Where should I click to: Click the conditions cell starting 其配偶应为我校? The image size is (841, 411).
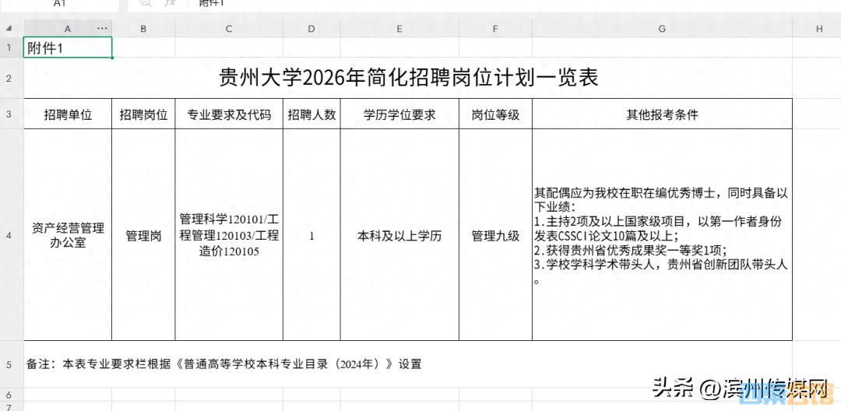[x=662, y=235]
